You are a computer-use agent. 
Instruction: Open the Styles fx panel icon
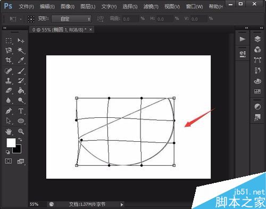[x=257, y=118]
